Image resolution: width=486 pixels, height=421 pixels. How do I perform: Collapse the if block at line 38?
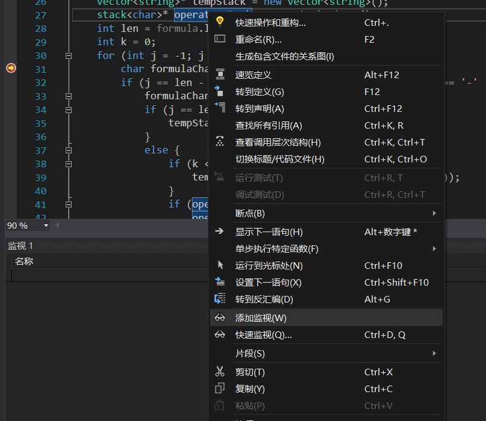point(69,164)
